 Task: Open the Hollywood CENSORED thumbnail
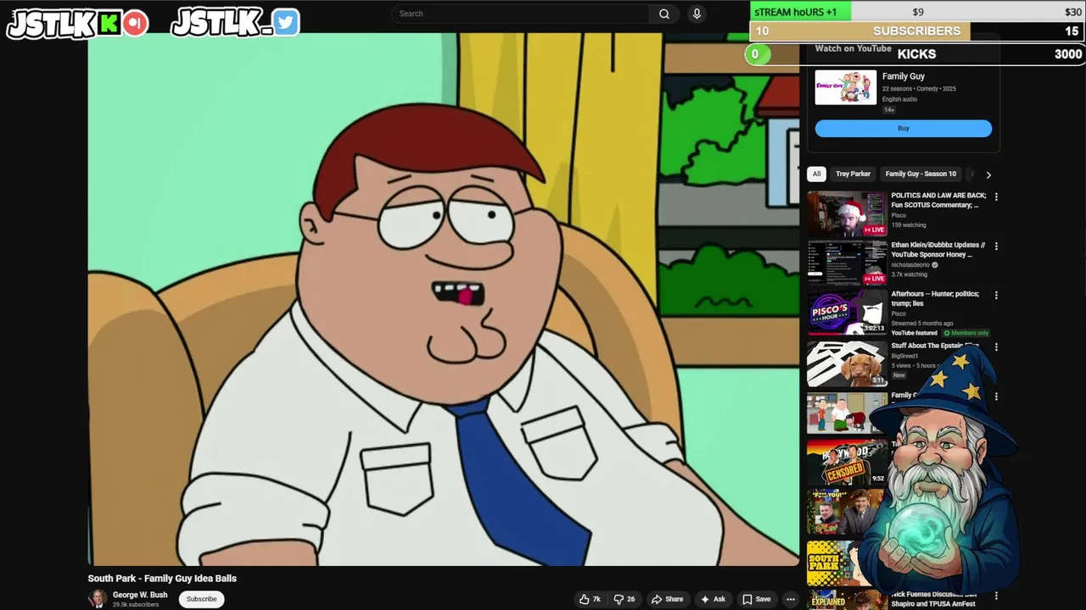pyautogui.click(x=845, y=463)
